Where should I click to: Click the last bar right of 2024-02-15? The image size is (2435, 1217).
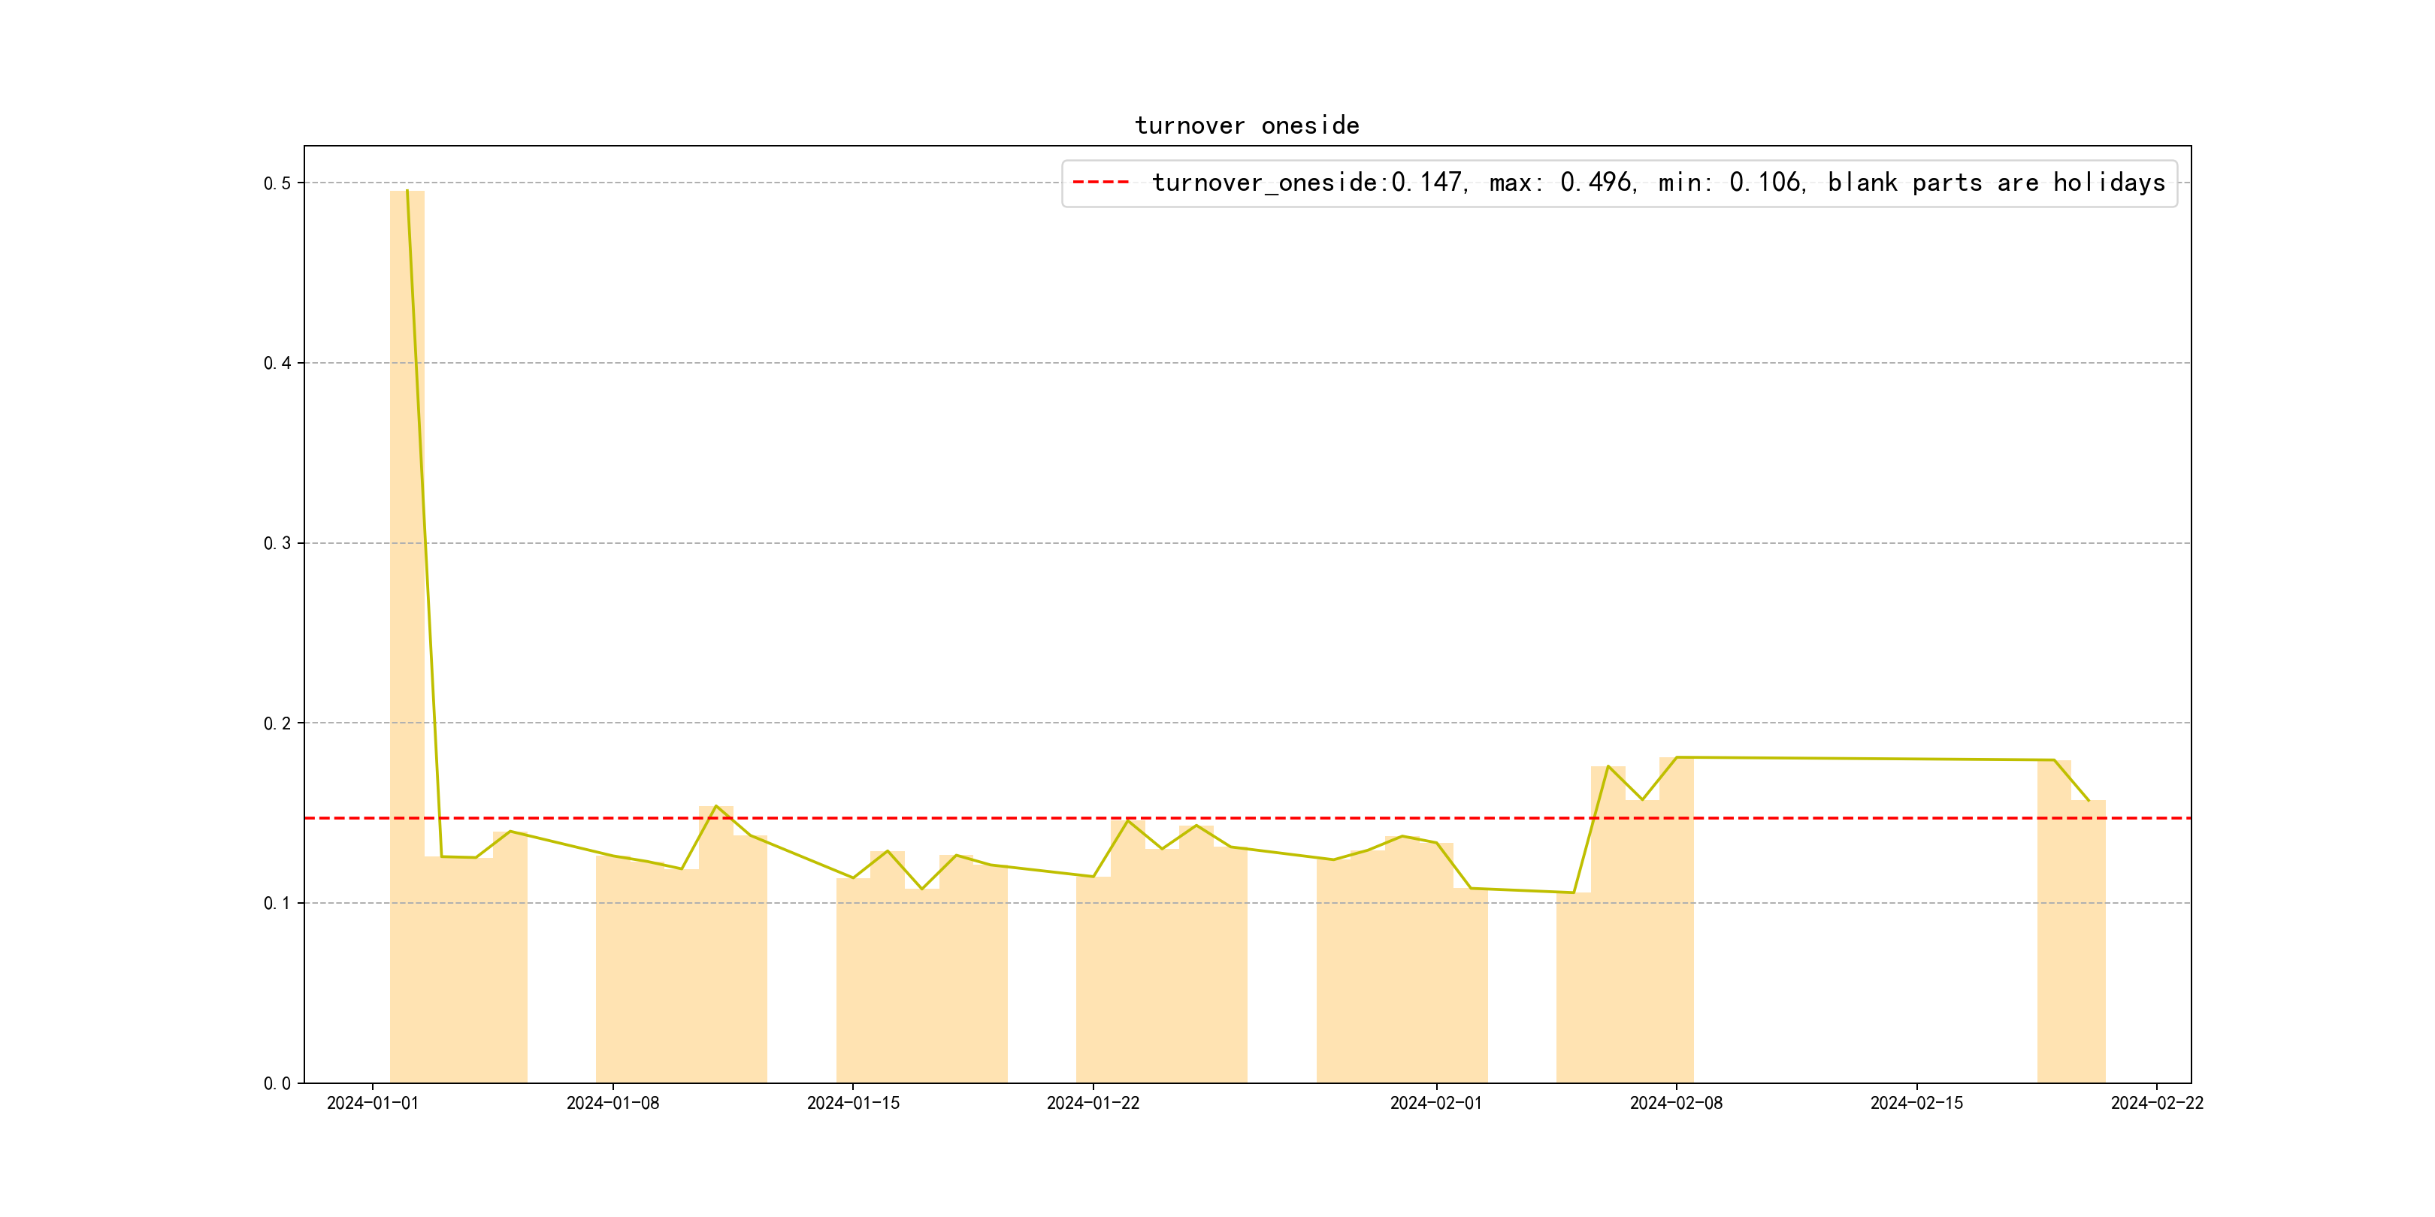[x=2088, y=945]
